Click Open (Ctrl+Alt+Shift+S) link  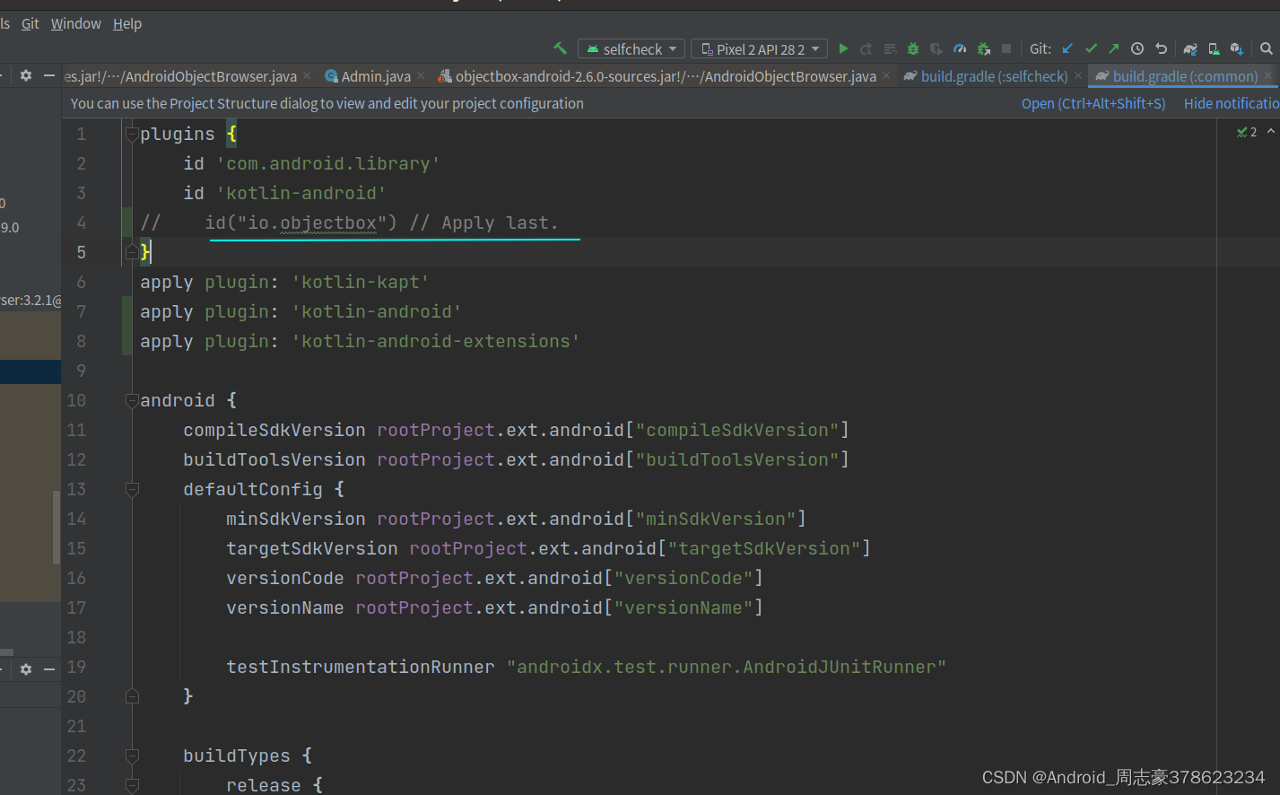[1093, 103]
